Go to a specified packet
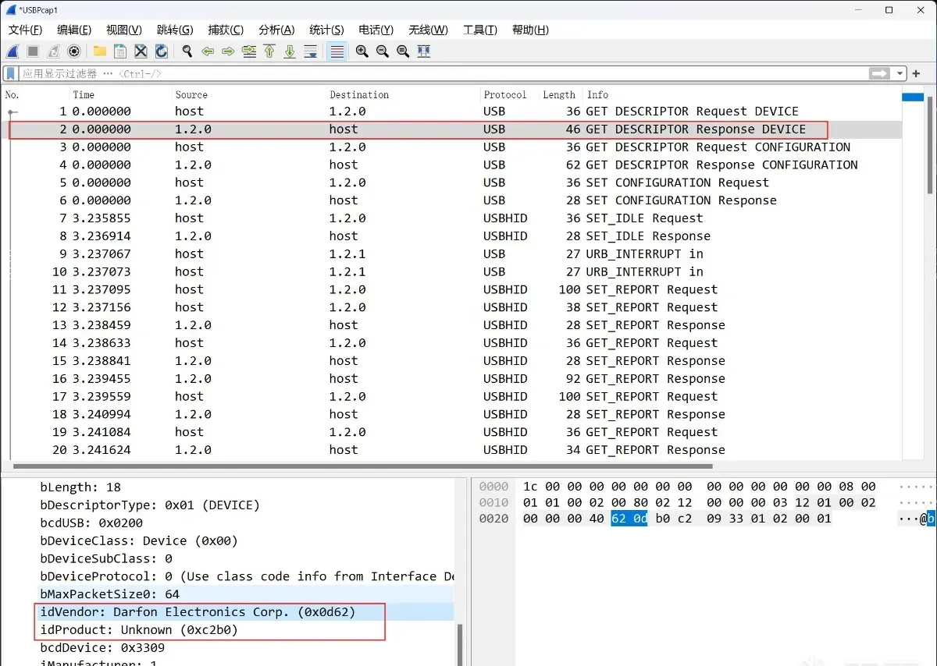 click(249, 51)
